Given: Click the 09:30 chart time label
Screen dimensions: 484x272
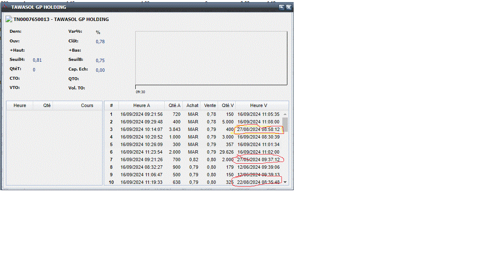Looking at the screenshot, I should click(140, 92).
